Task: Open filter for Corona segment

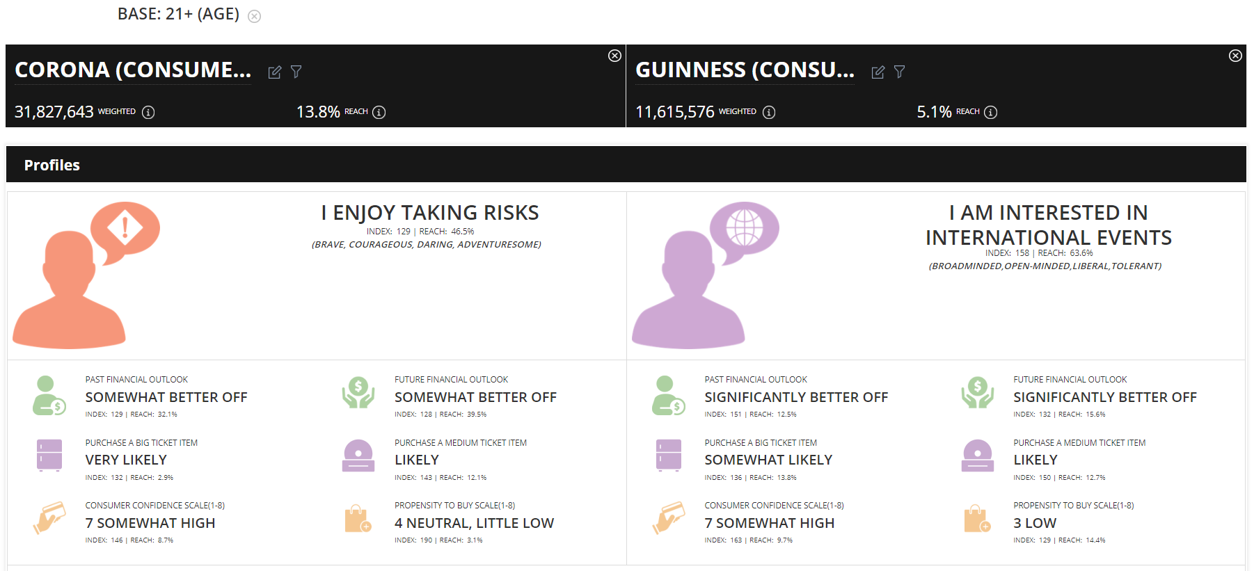Action: click(296, 72)
